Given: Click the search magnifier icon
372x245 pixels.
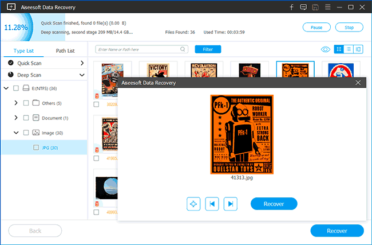Looking at the screenshot, I should pyautogui.click(x=183, y=49).
